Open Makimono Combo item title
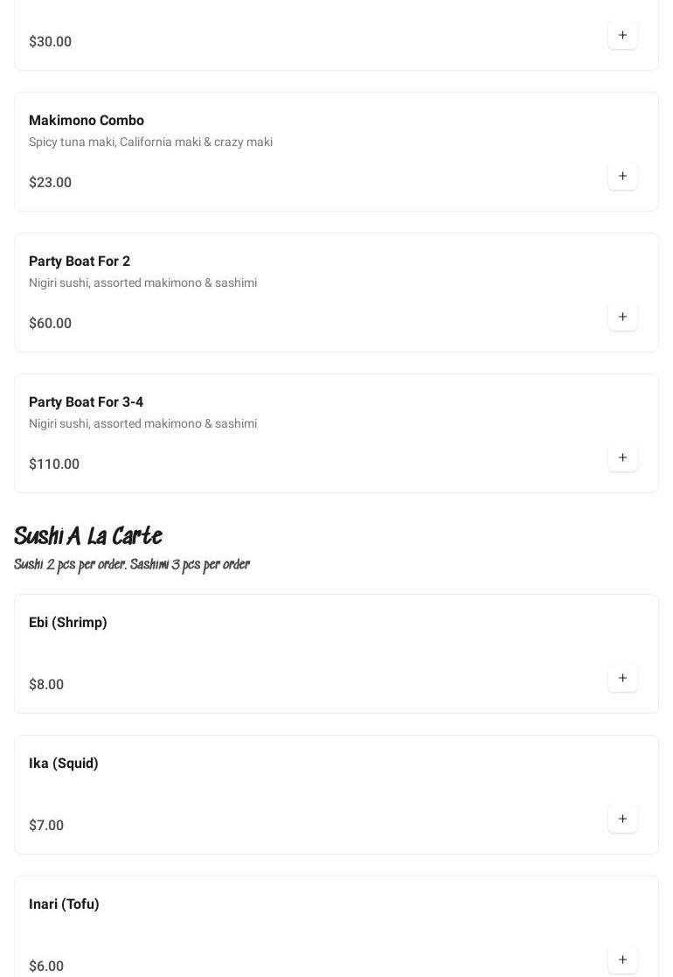673x977 pixels. pos(87,121)
